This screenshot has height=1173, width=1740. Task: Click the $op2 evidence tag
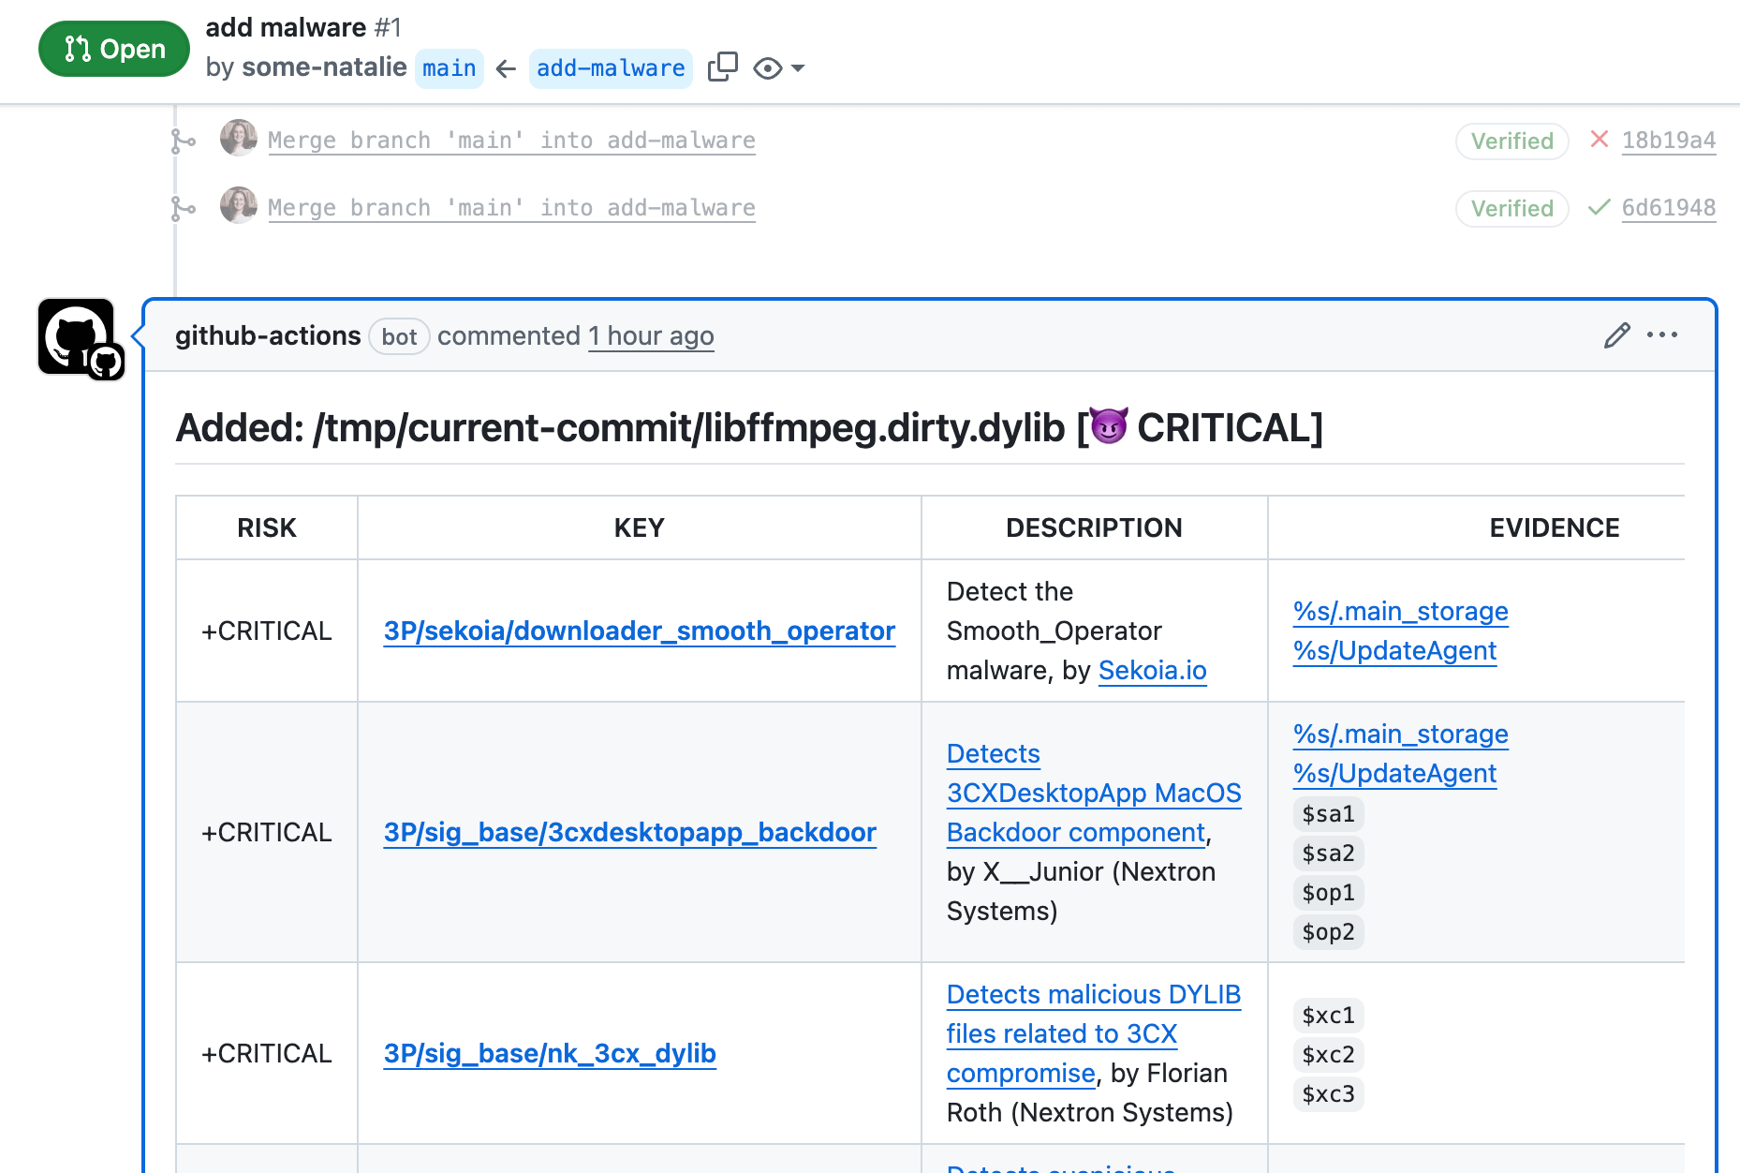click(x=1328, y=932)
